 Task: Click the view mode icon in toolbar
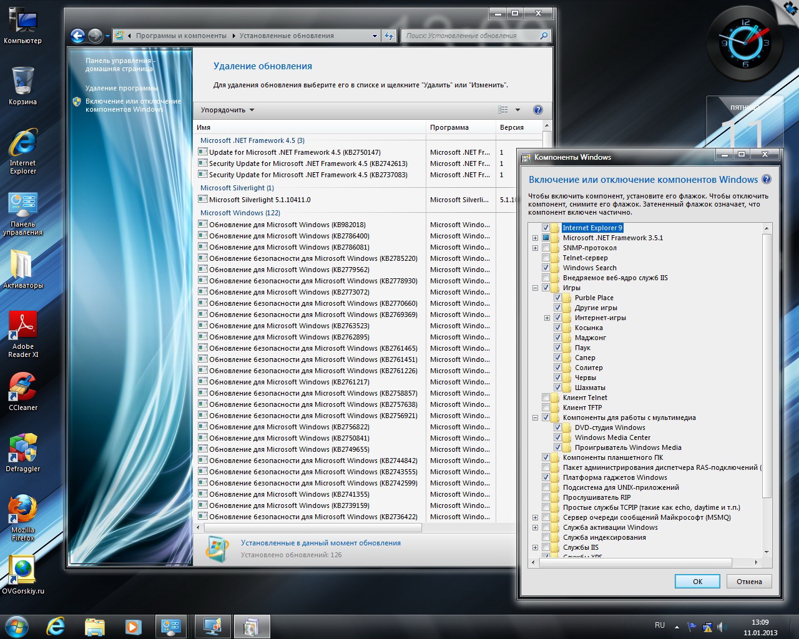pyautogui.click(x=503, y=110)
